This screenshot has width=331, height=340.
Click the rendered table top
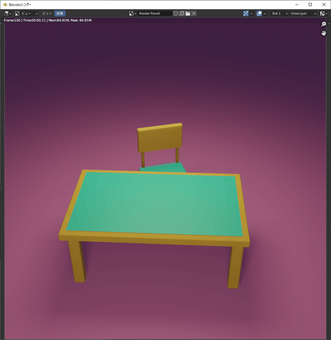point(154,205)
